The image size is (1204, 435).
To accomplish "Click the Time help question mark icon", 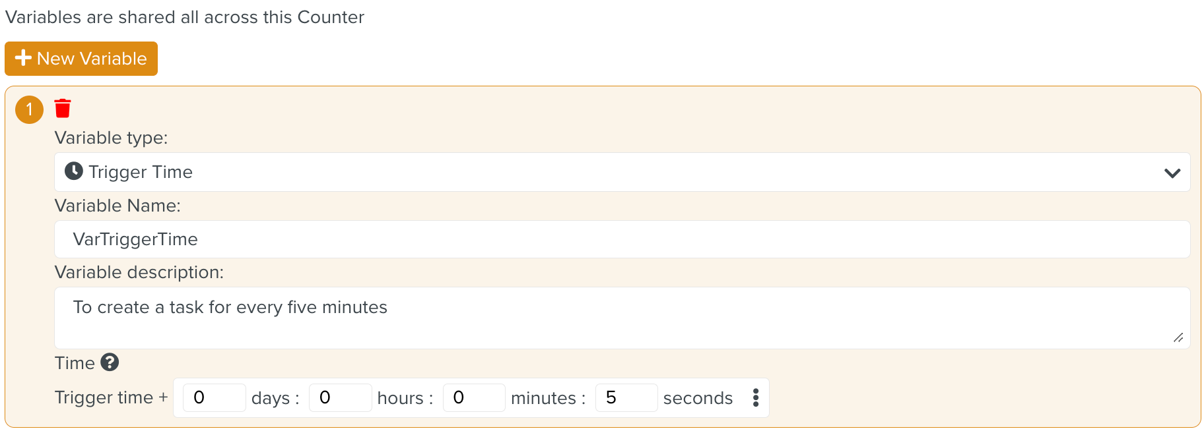I will (110, 362).
